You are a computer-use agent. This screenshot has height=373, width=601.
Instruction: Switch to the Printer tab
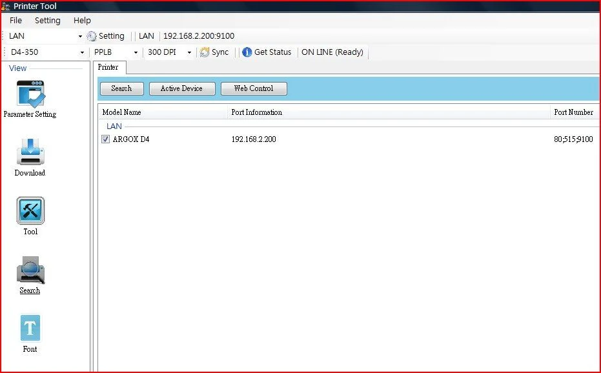tap(109, 68)
